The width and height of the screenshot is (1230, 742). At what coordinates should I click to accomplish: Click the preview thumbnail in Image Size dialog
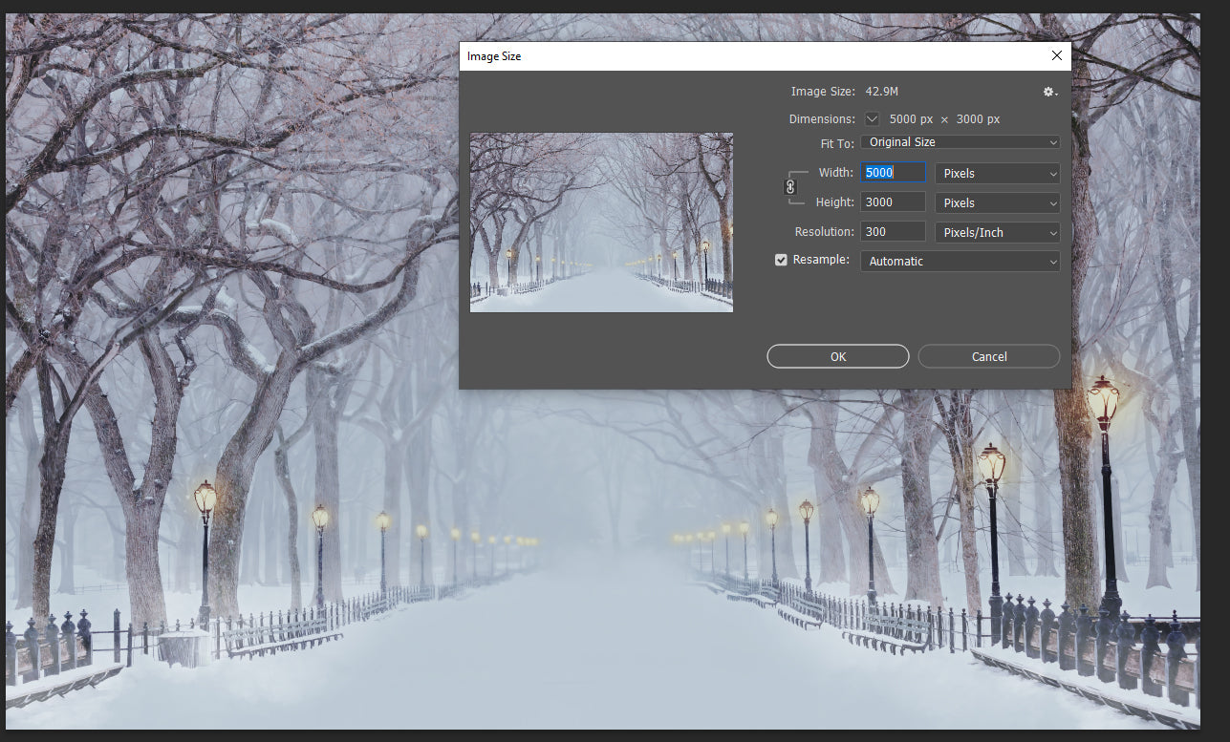601,223
